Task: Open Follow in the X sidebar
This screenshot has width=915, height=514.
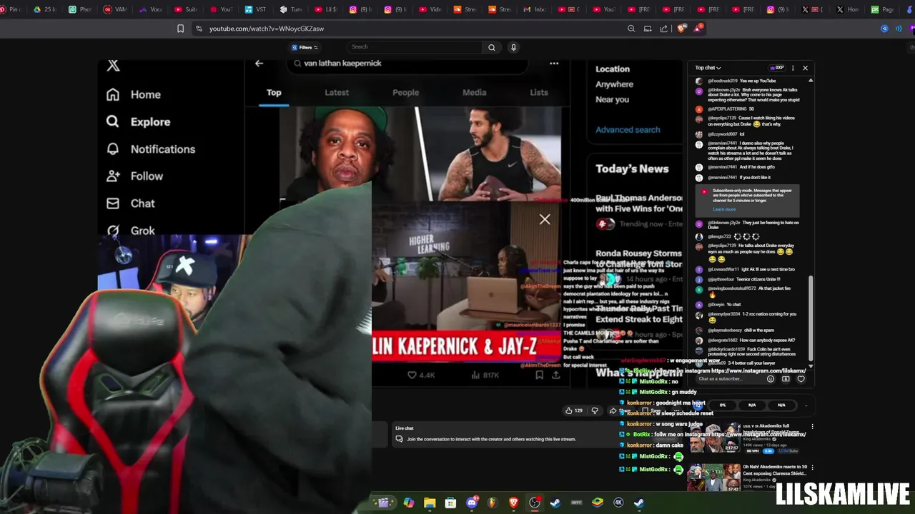Action: [134, 176]
